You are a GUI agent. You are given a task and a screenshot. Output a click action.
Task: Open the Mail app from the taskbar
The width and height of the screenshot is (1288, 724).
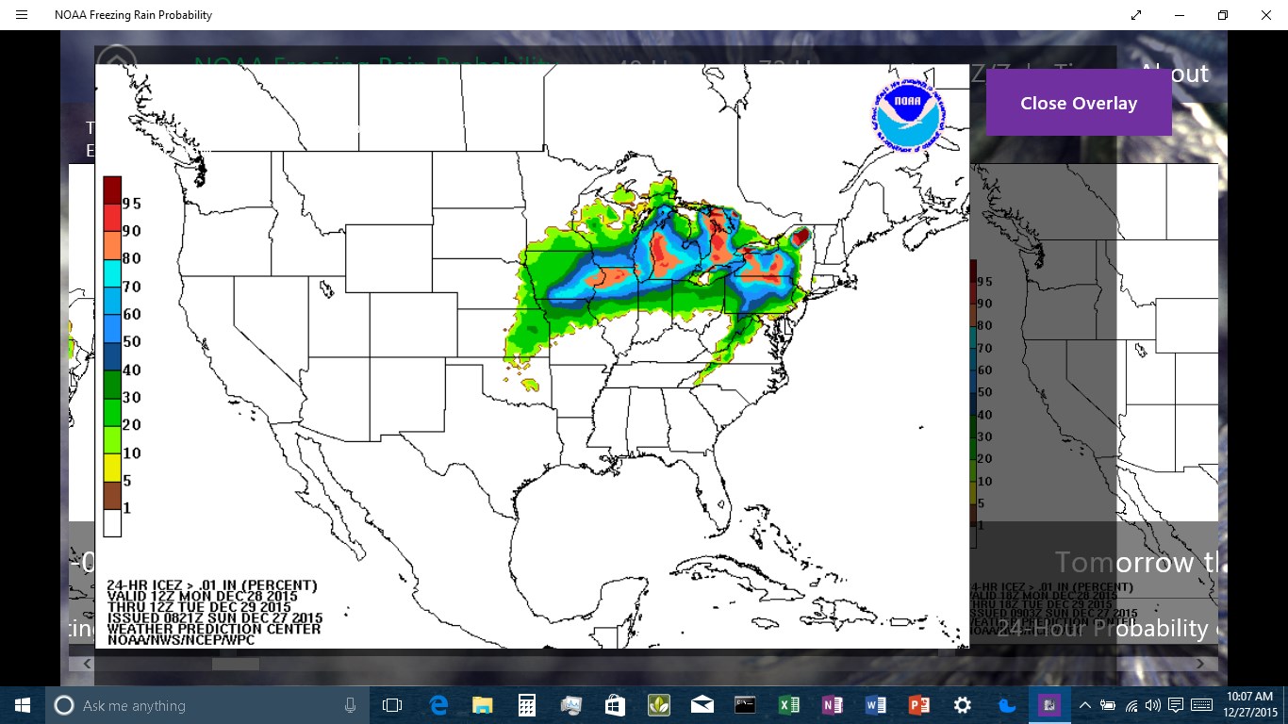click(x=702, y=705)
